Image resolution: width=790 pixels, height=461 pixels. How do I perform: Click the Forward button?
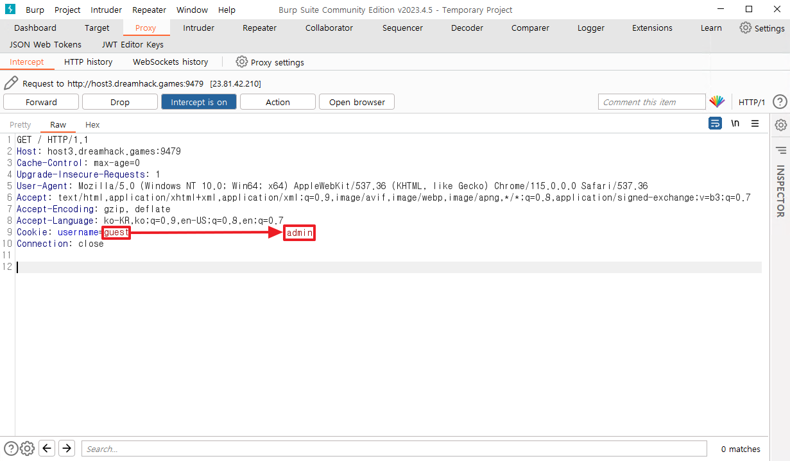(41, 102)
